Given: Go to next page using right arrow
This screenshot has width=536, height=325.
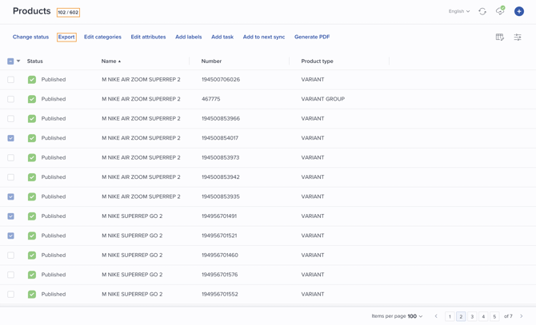Looking at the screenshot, I should click(x=522, y=316).
